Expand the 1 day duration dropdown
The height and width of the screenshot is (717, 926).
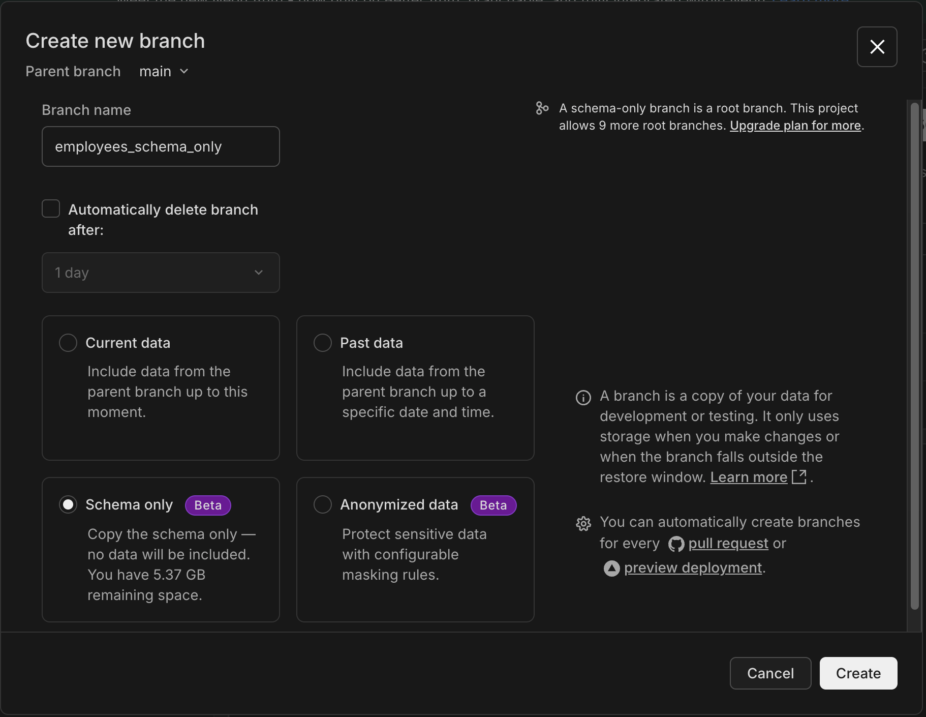pyautogui.click(x=161, y=273)
